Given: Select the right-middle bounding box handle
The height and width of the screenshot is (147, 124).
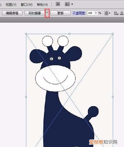Looking at the screenshot, I should pos(113,97).
